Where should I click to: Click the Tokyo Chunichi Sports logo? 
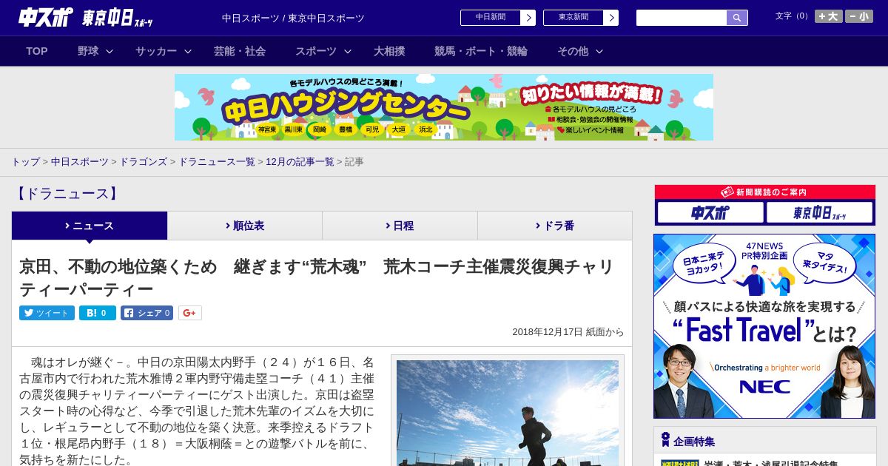pos(118,18)
